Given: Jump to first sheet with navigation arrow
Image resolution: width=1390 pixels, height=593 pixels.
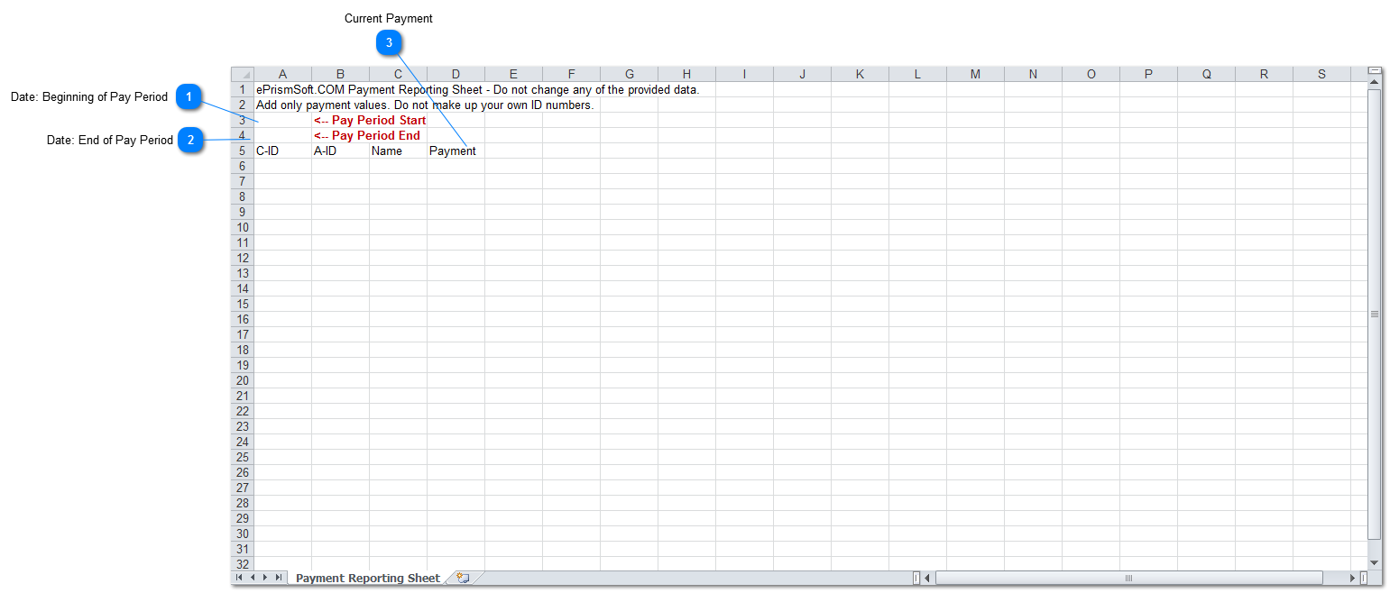Looking at the screenshot, I should [239, 578].
